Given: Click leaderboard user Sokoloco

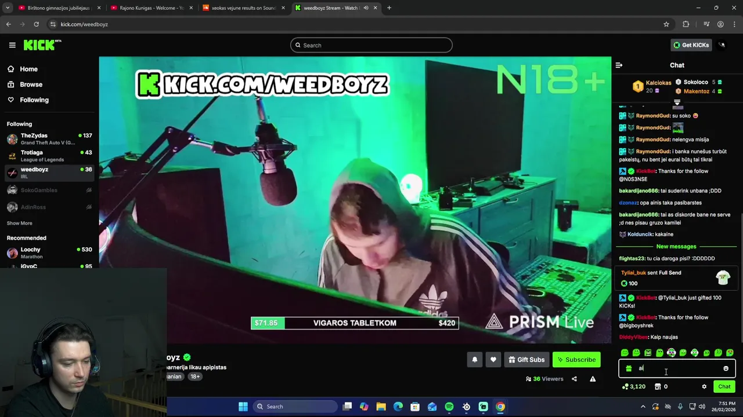Looking at the screenshot, I should click(x=695, y=82).
